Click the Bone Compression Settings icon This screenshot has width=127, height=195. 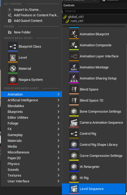click(74, 112)
